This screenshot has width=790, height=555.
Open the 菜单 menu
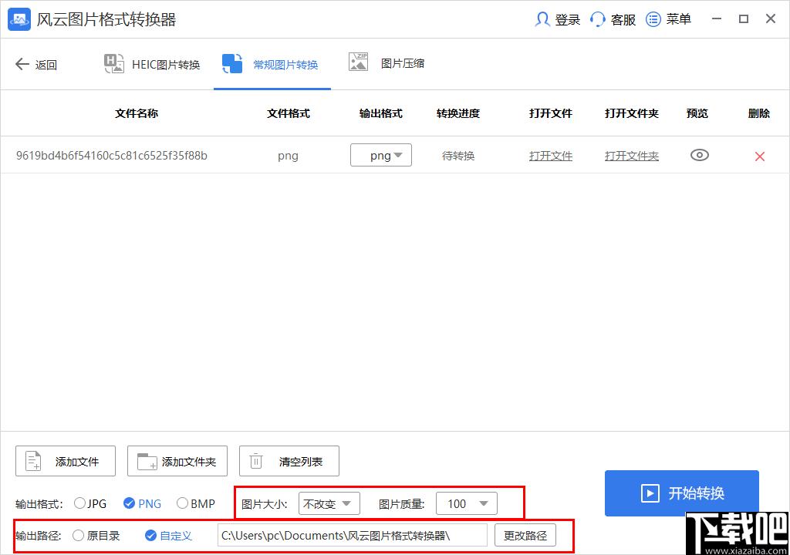678,19
